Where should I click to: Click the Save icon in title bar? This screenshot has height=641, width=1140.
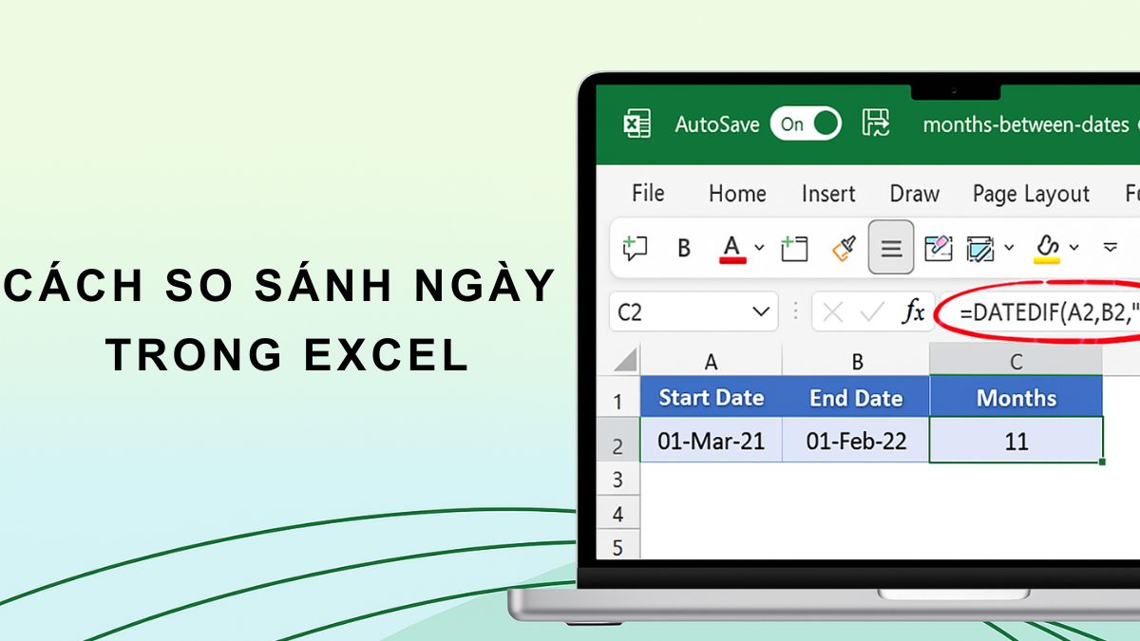pyautogui.click(x=875, y=123)
